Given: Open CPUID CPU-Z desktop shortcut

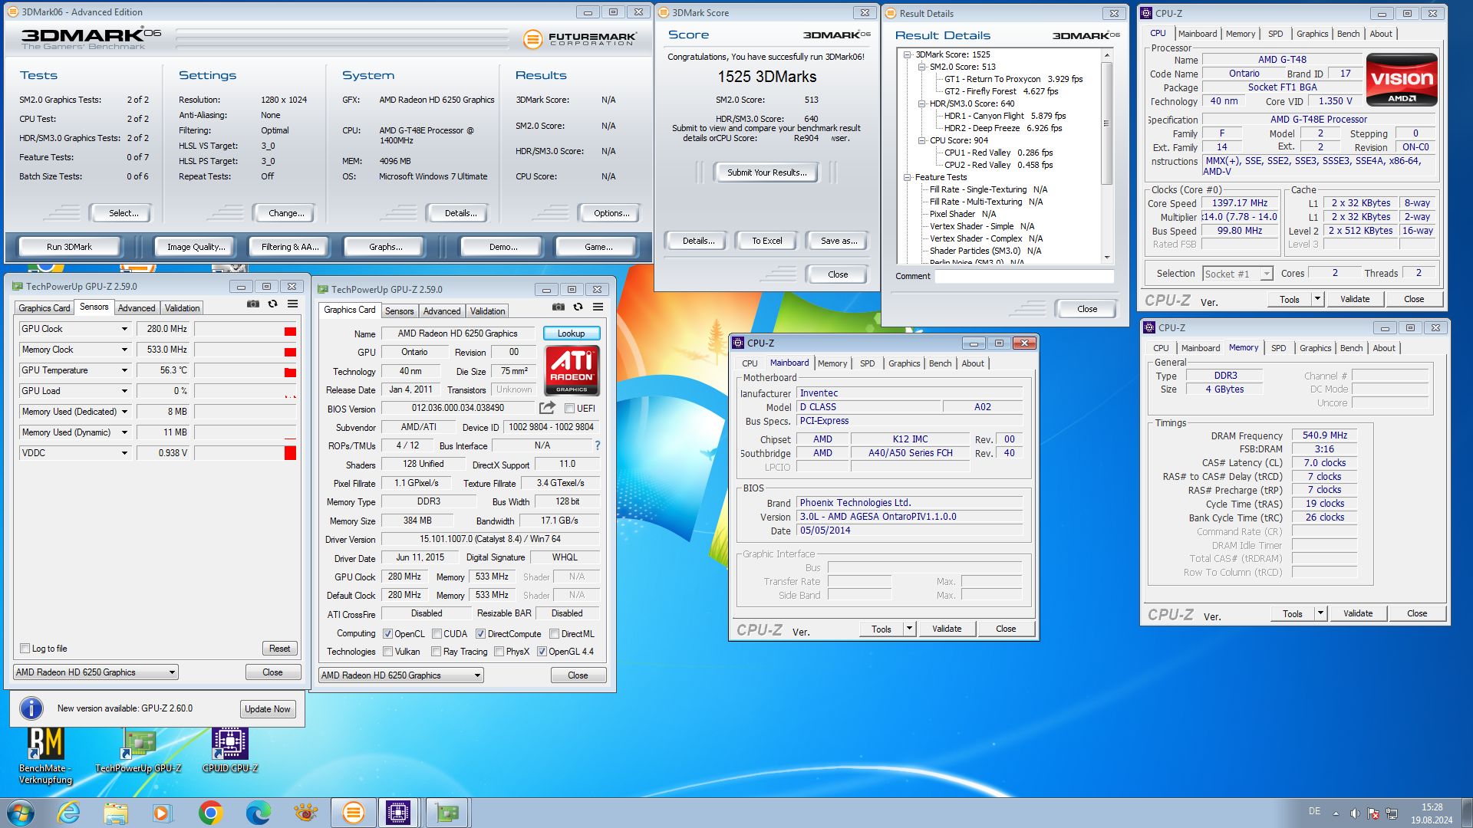Looking at the screenshot, I should point(229,751).
